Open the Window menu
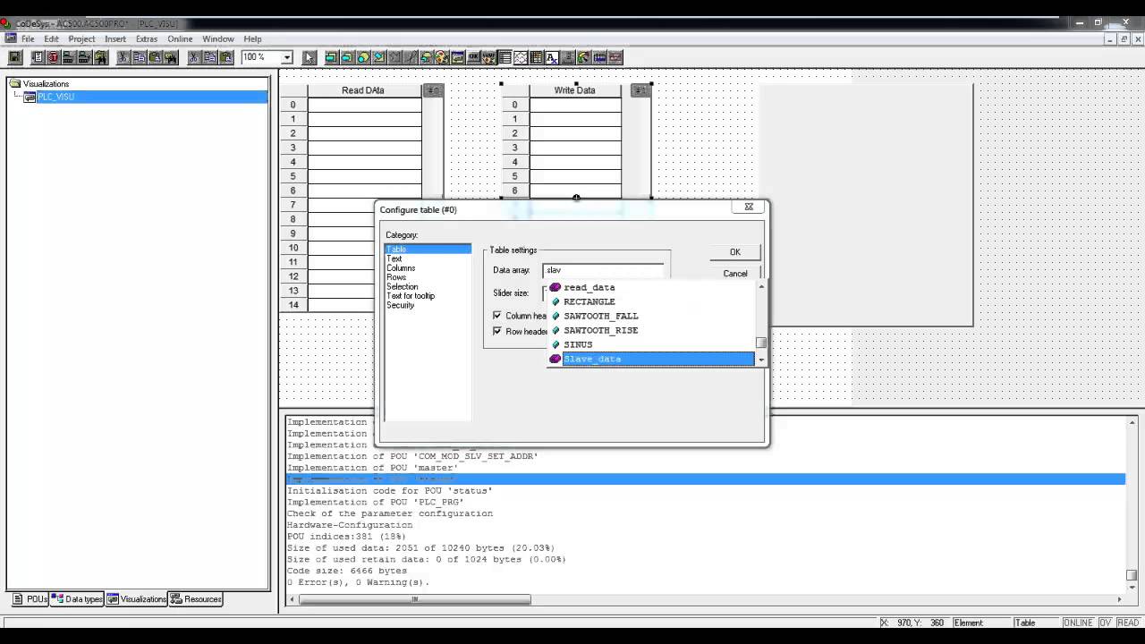This screenshot has width=1145, height=644. [218, 39]
